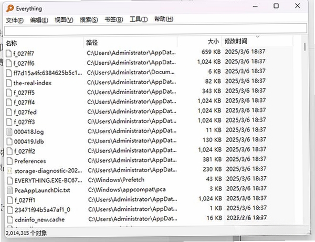The width and height of the screenshot is (315, 242).
Task: Click the 43 KB size value
Action: click(x=214, y=179)
